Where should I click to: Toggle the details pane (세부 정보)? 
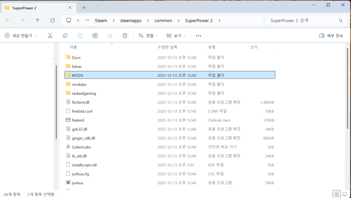tap(331, 36)
